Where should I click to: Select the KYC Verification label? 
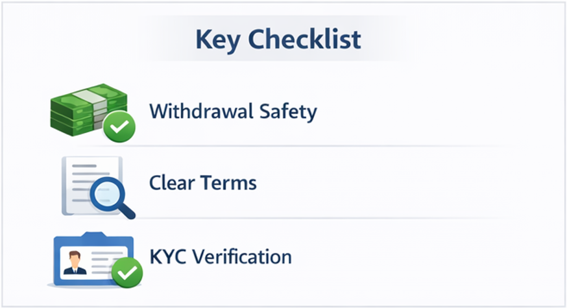click(x=221, y=257)
